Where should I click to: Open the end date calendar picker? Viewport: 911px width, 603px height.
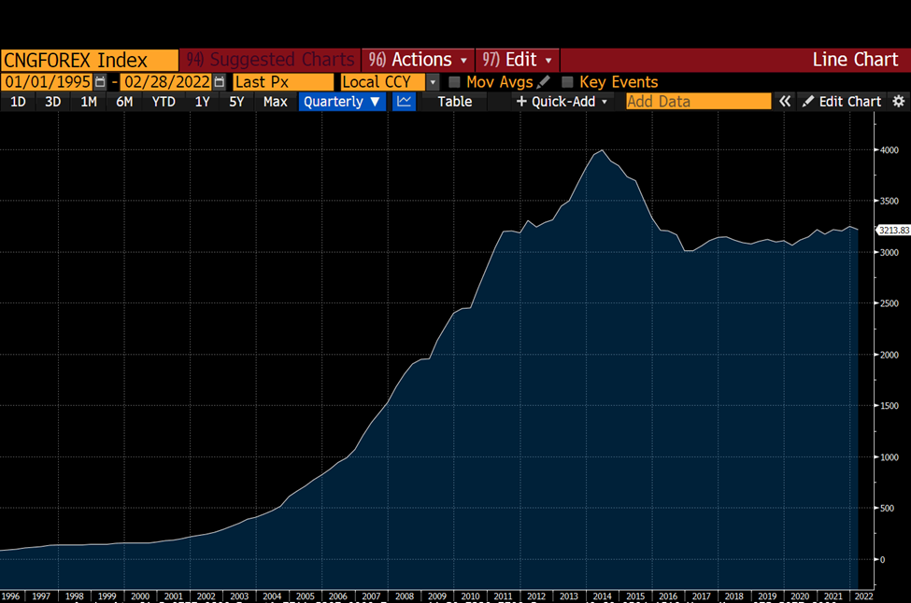tap(220, 82)
